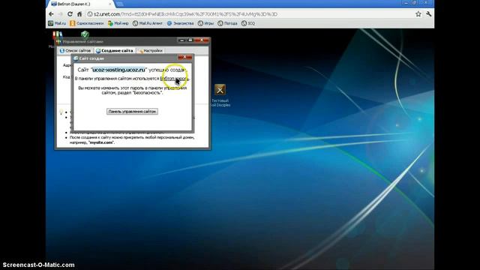This screenshot has height=270, width=480.
Task: Open the ICQ bookmark
Action: tap(248, 23)
